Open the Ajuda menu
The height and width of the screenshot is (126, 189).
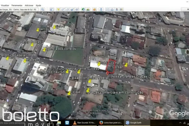[x=38, y=5]
